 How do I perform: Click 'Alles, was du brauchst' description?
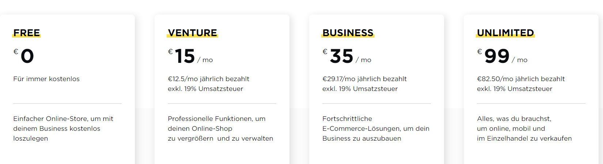click(524, 129)
